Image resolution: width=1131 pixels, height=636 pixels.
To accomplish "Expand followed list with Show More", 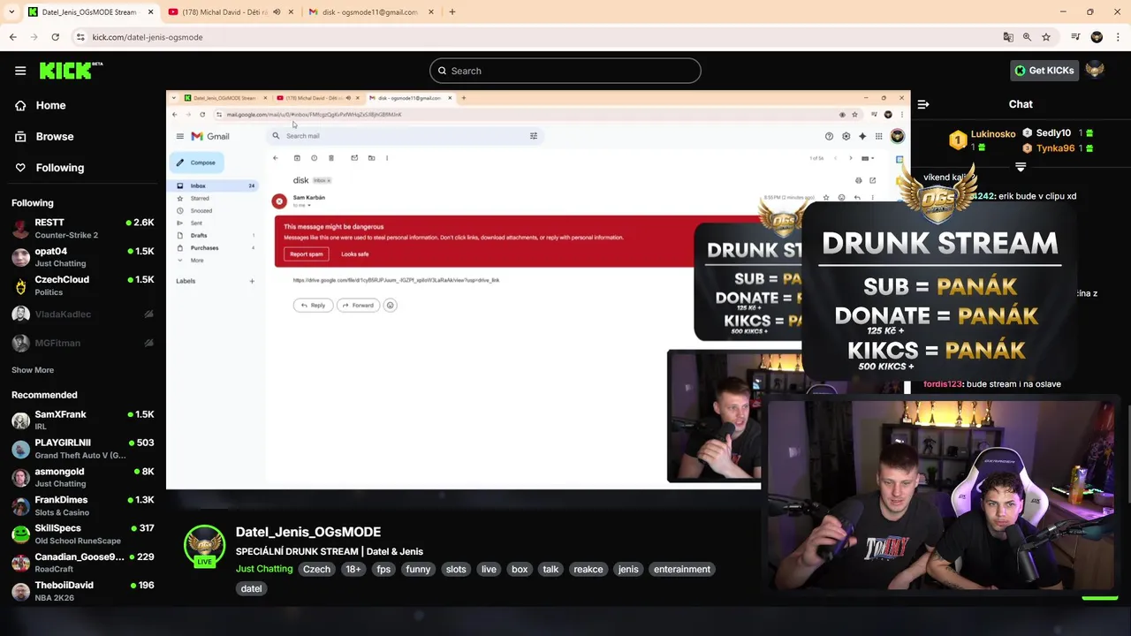I will 33,370.
